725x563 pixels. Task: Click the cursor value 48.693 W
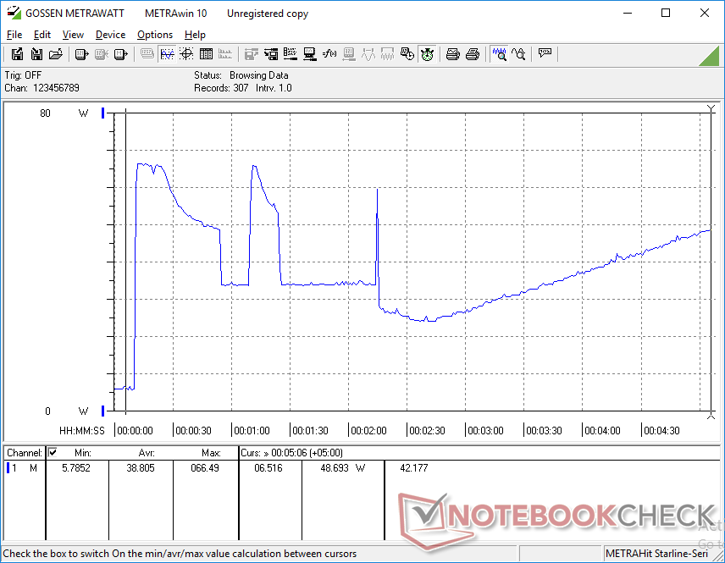click(x=343, y=468)
